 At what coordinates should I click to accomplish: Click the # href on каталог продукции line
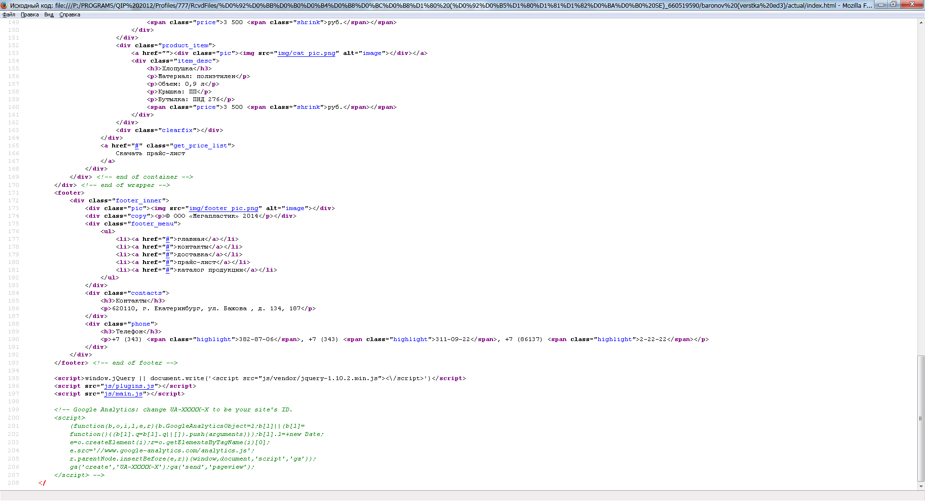coord(168,270)
